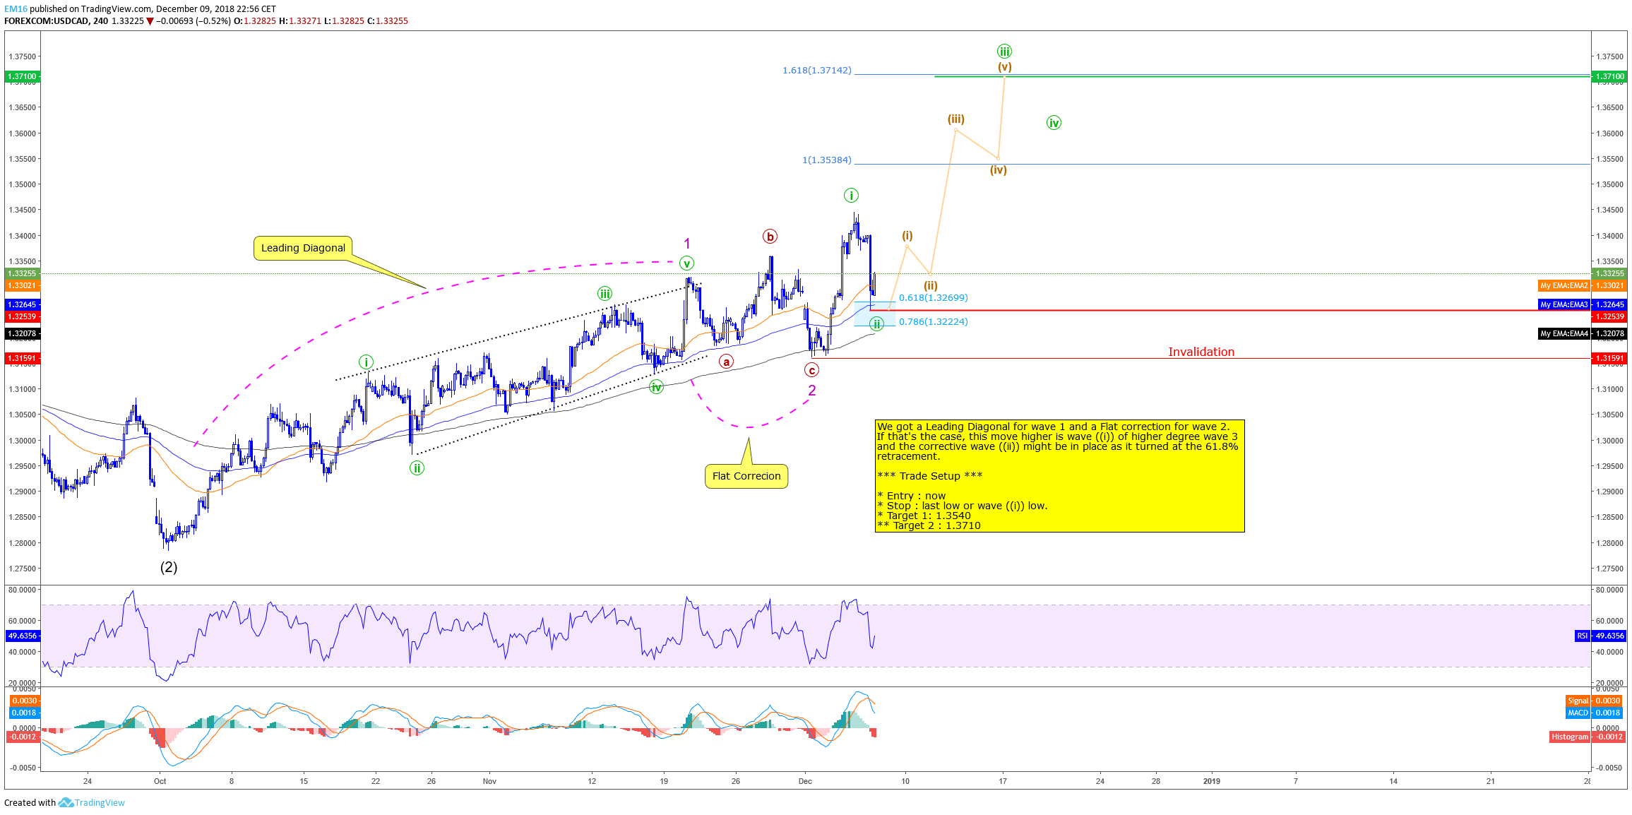Click the 0.618(1.32699) Fibonacci label
Viewport: 1632px width, 815px height.
[x=933, y=298]
